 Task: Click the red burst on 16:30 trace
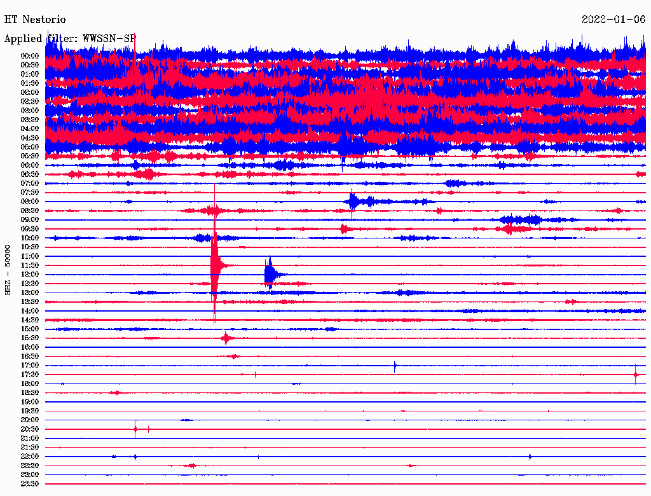234,357
